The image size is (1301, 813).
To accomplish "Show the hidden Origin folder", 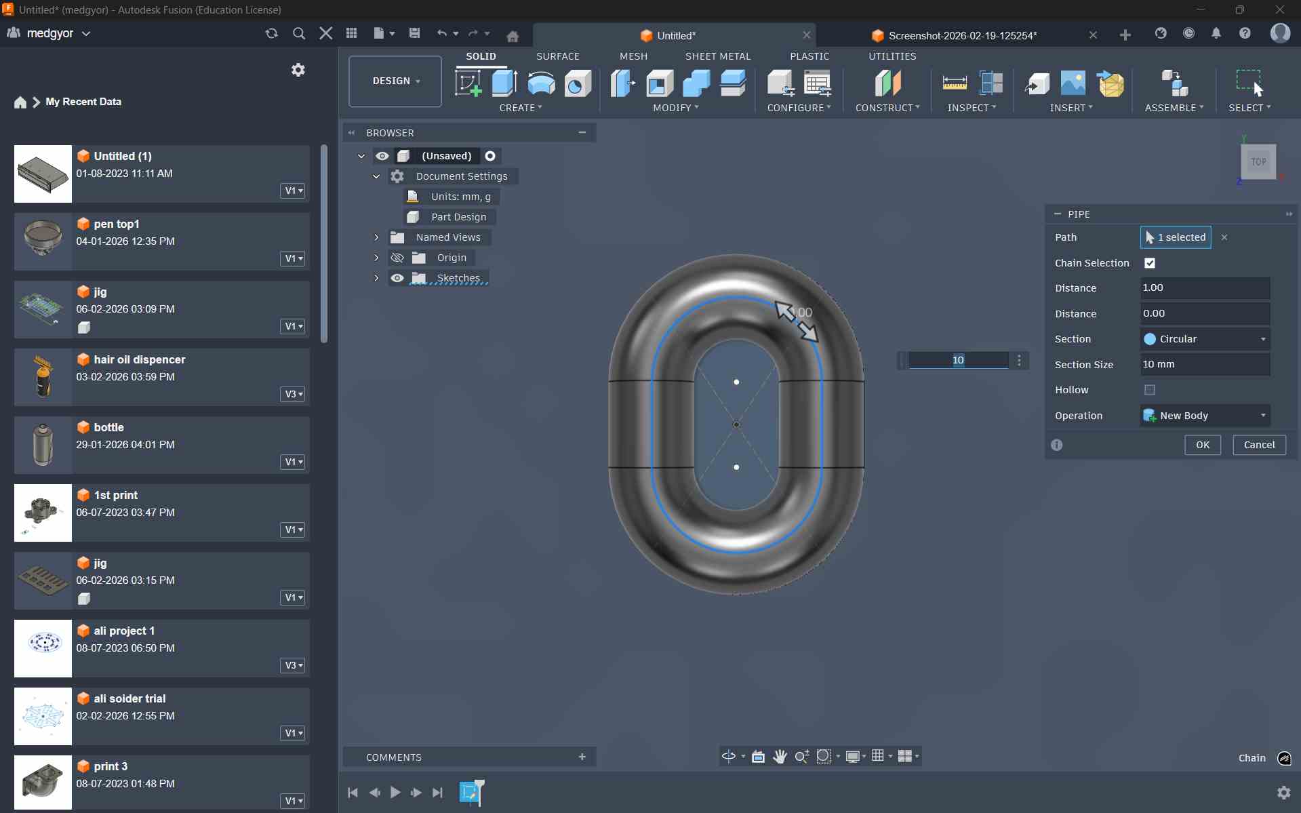I will pos(397,258).
